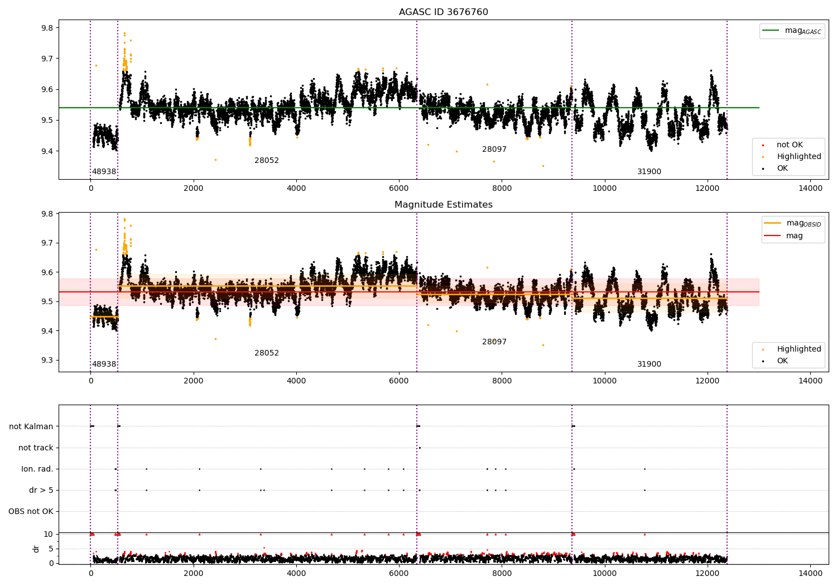Click the 'dr > 5' axis label
837x586 pixels.
click(x=41, y=490)
